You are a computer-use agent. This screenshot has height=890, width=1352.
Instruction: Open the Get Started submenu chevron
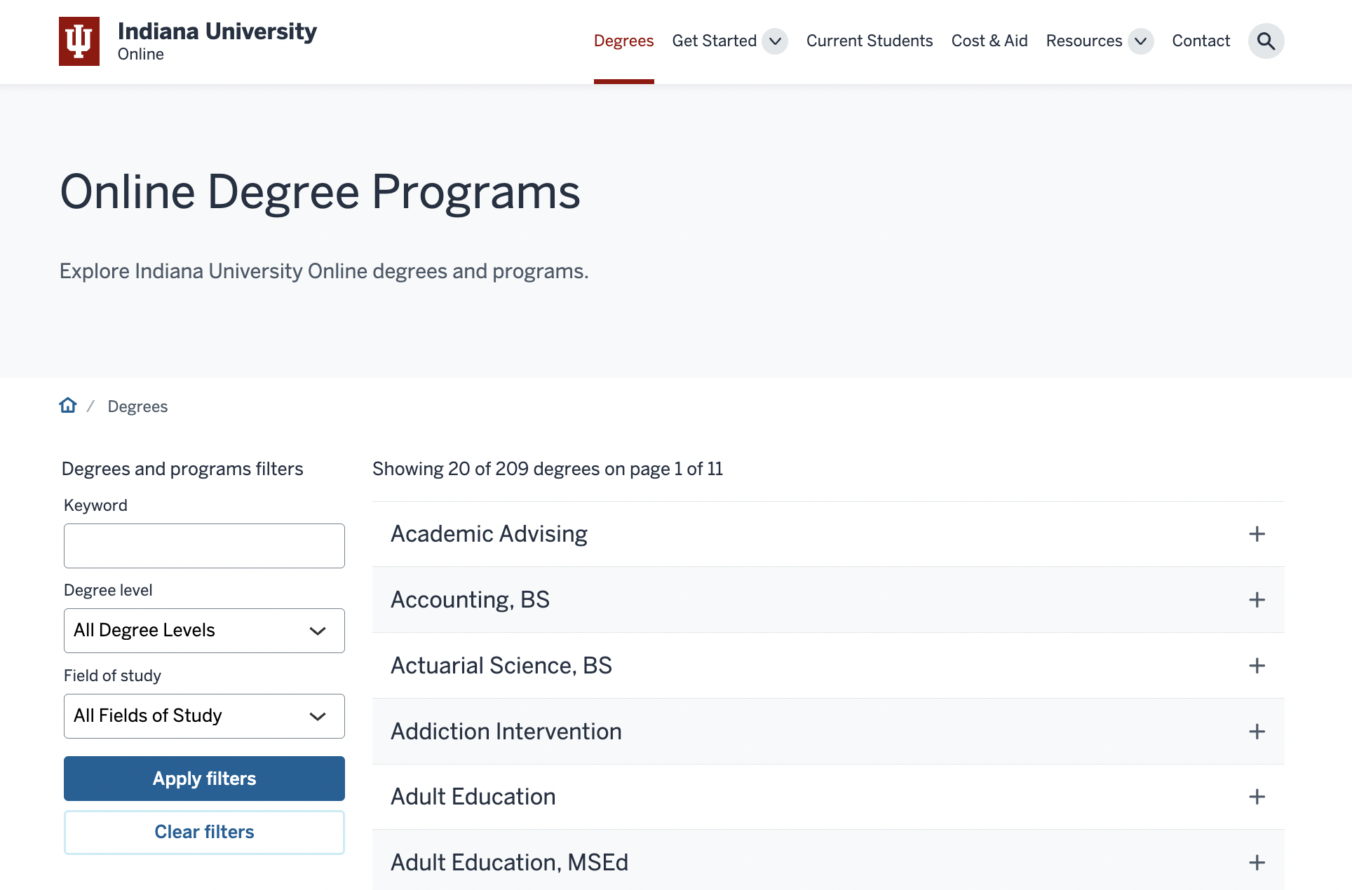pos(775,41)
